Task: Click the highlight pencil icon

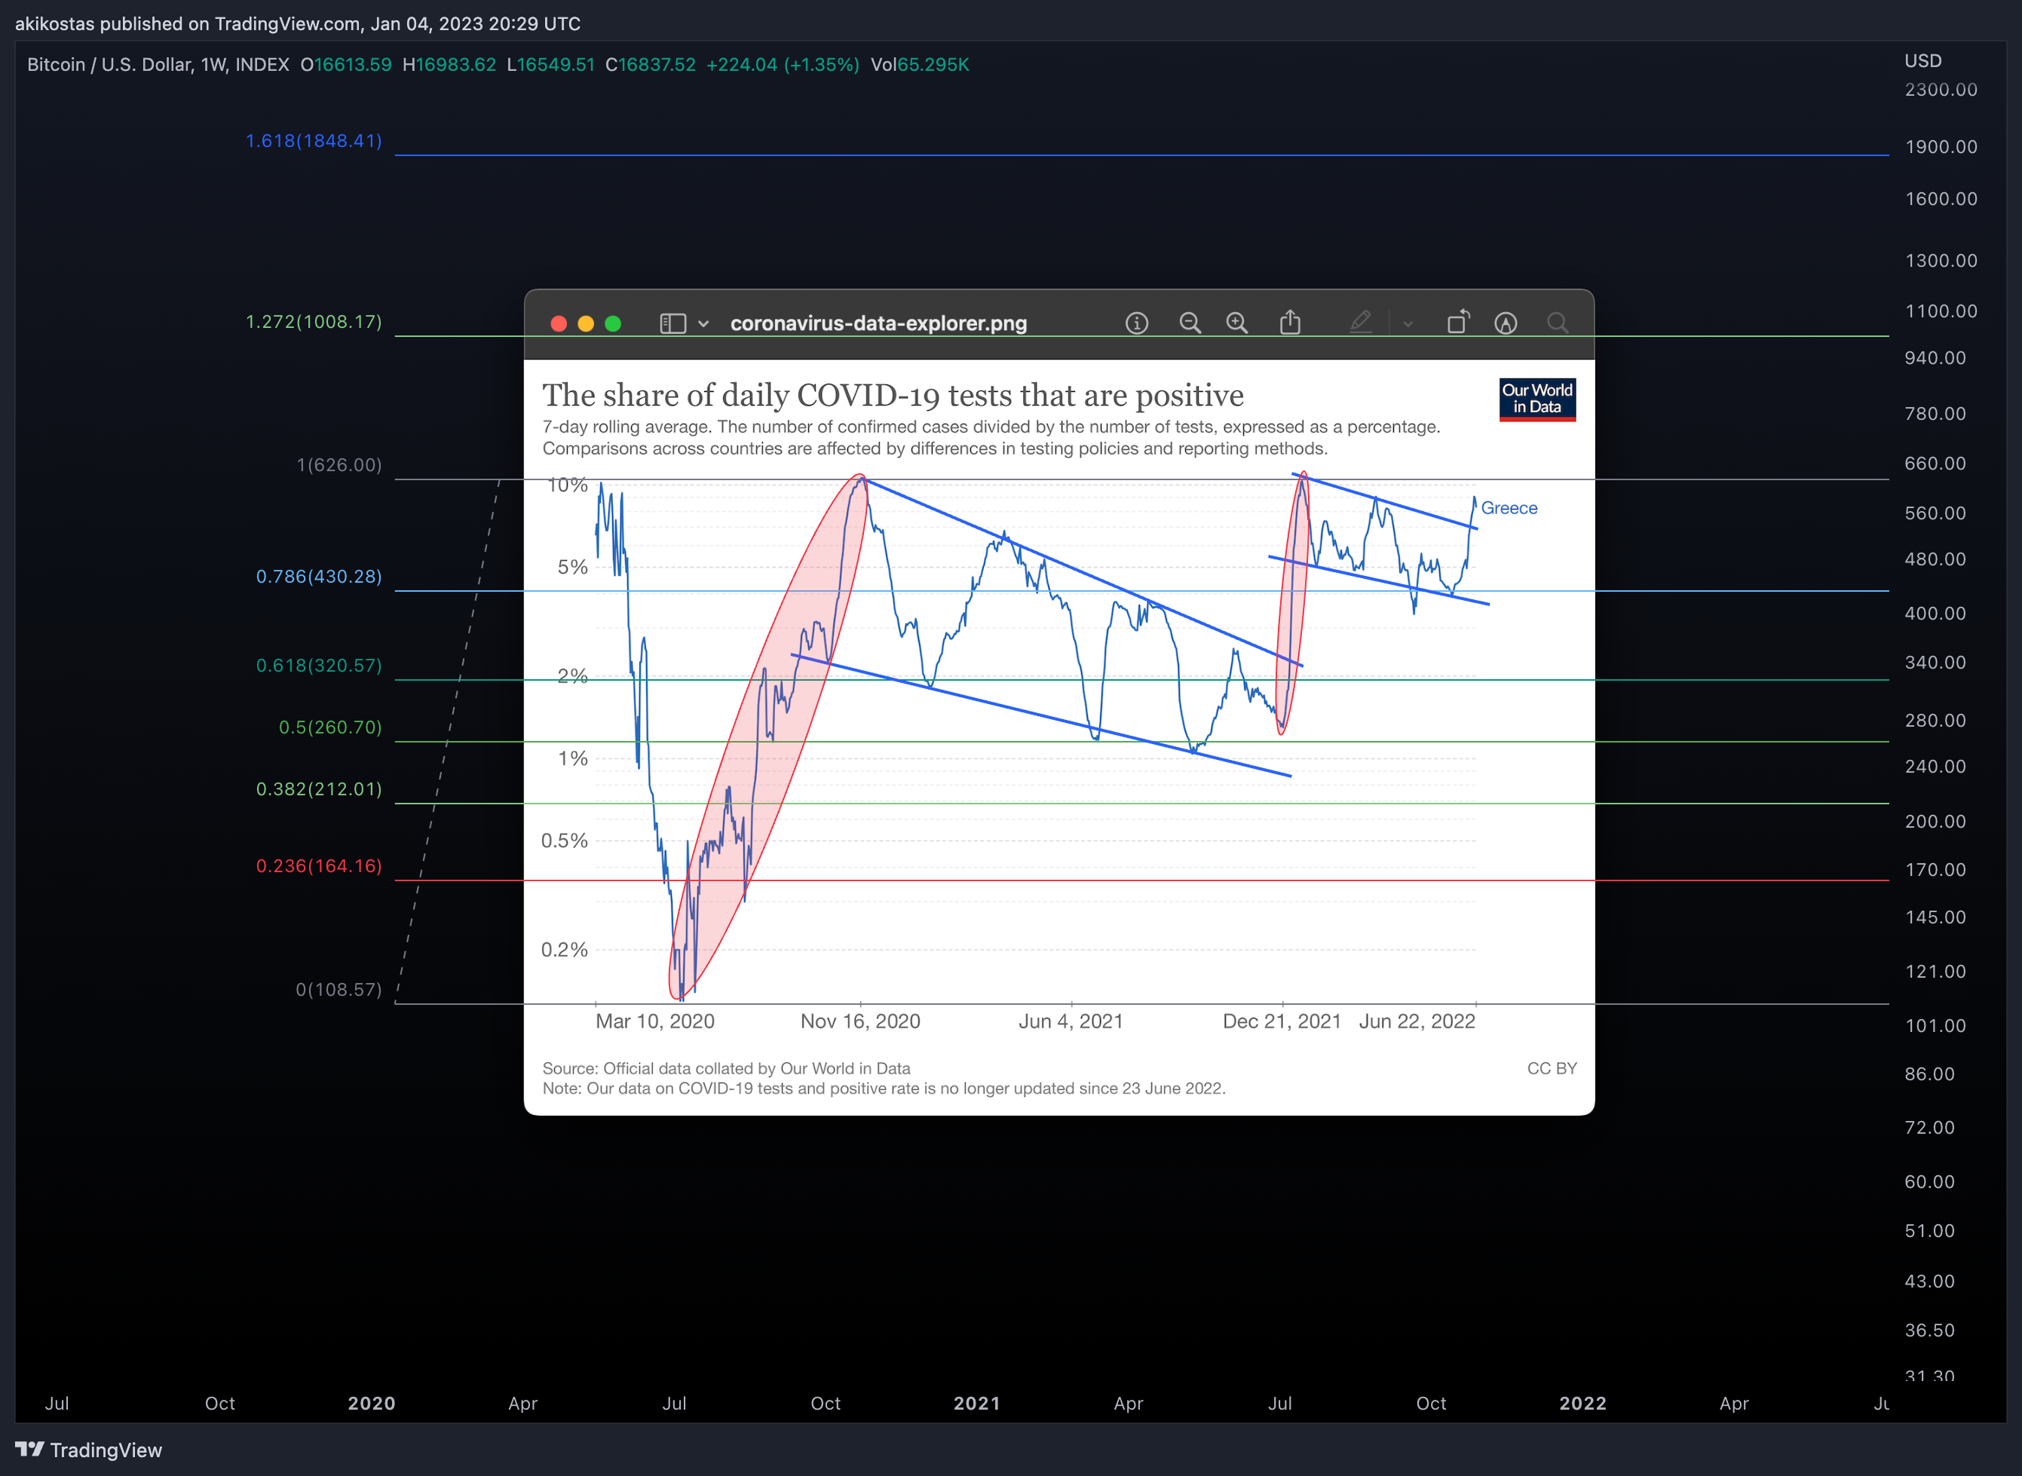Action: tap(1360, 322)
